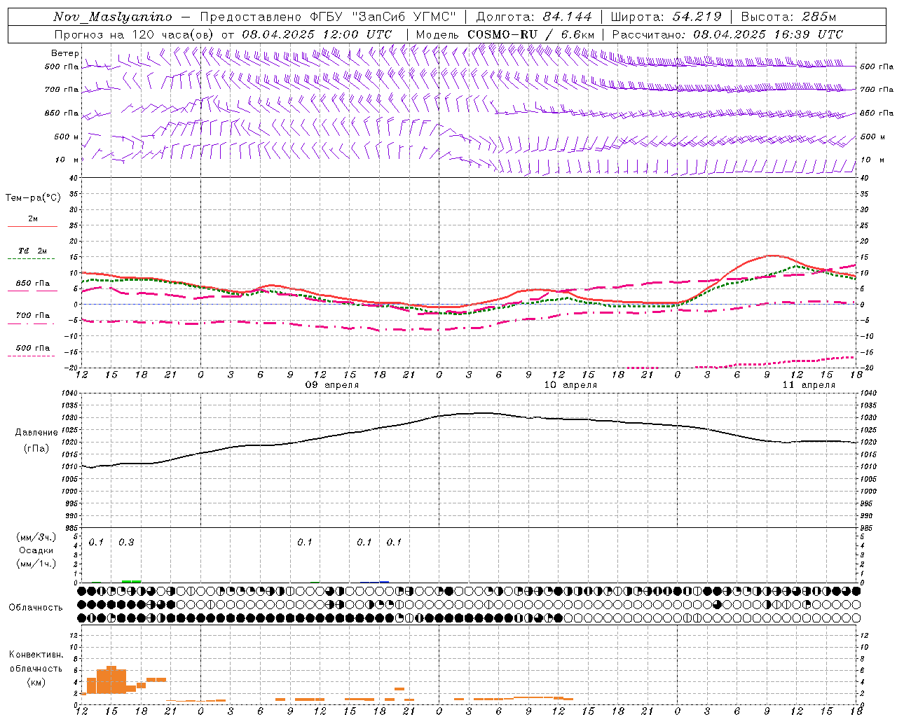Select the Широта: 54.219 value
Image resolution: width=897 pixels, height=717 pixels.
[666, 17]
